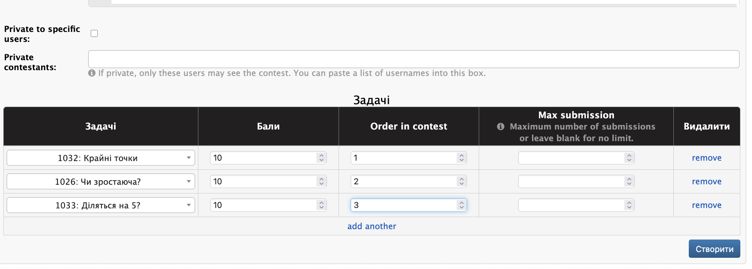Click stepper arrows on 1032 max submission field

coord(629,158)
